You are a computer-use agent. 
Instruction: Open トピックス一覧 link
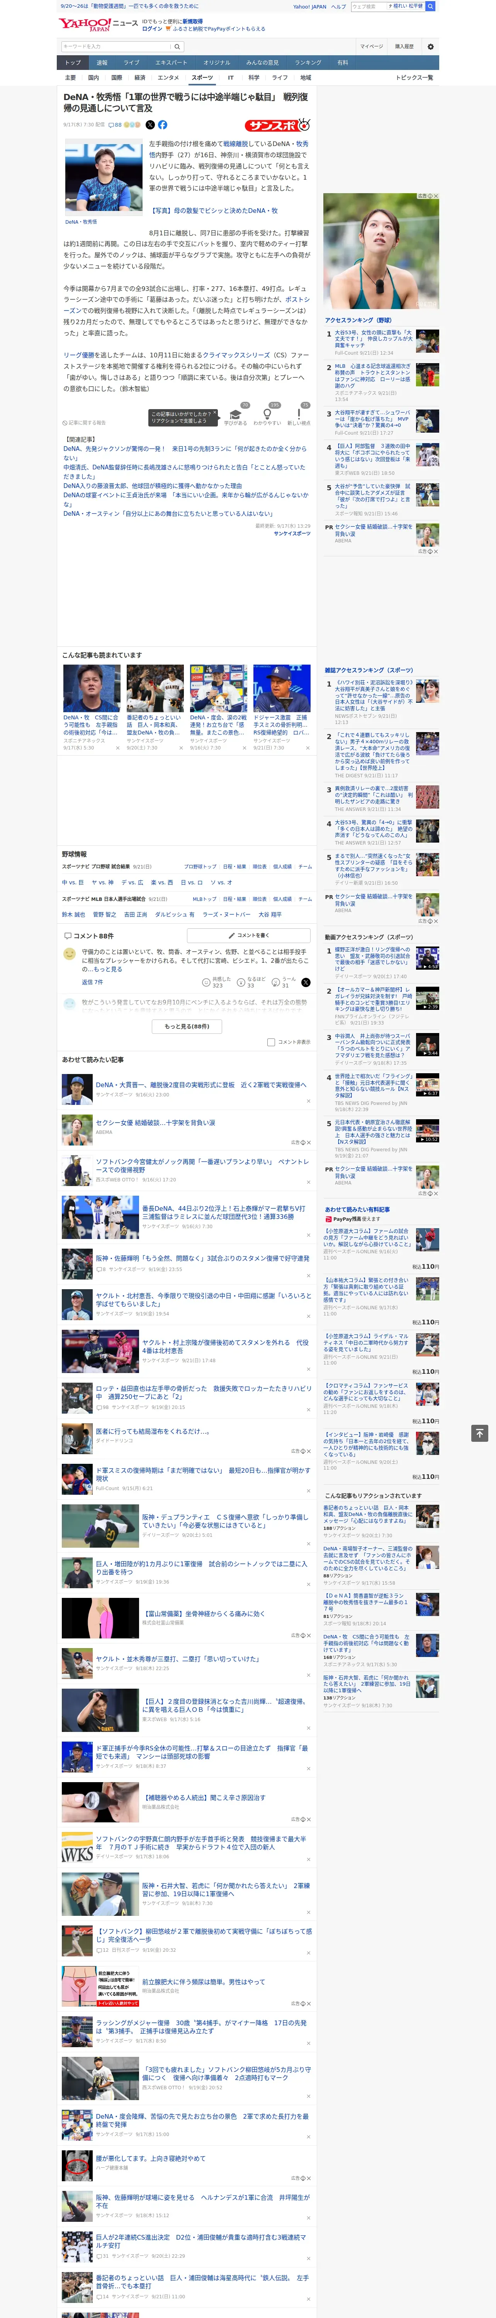[x=414, y=77]
